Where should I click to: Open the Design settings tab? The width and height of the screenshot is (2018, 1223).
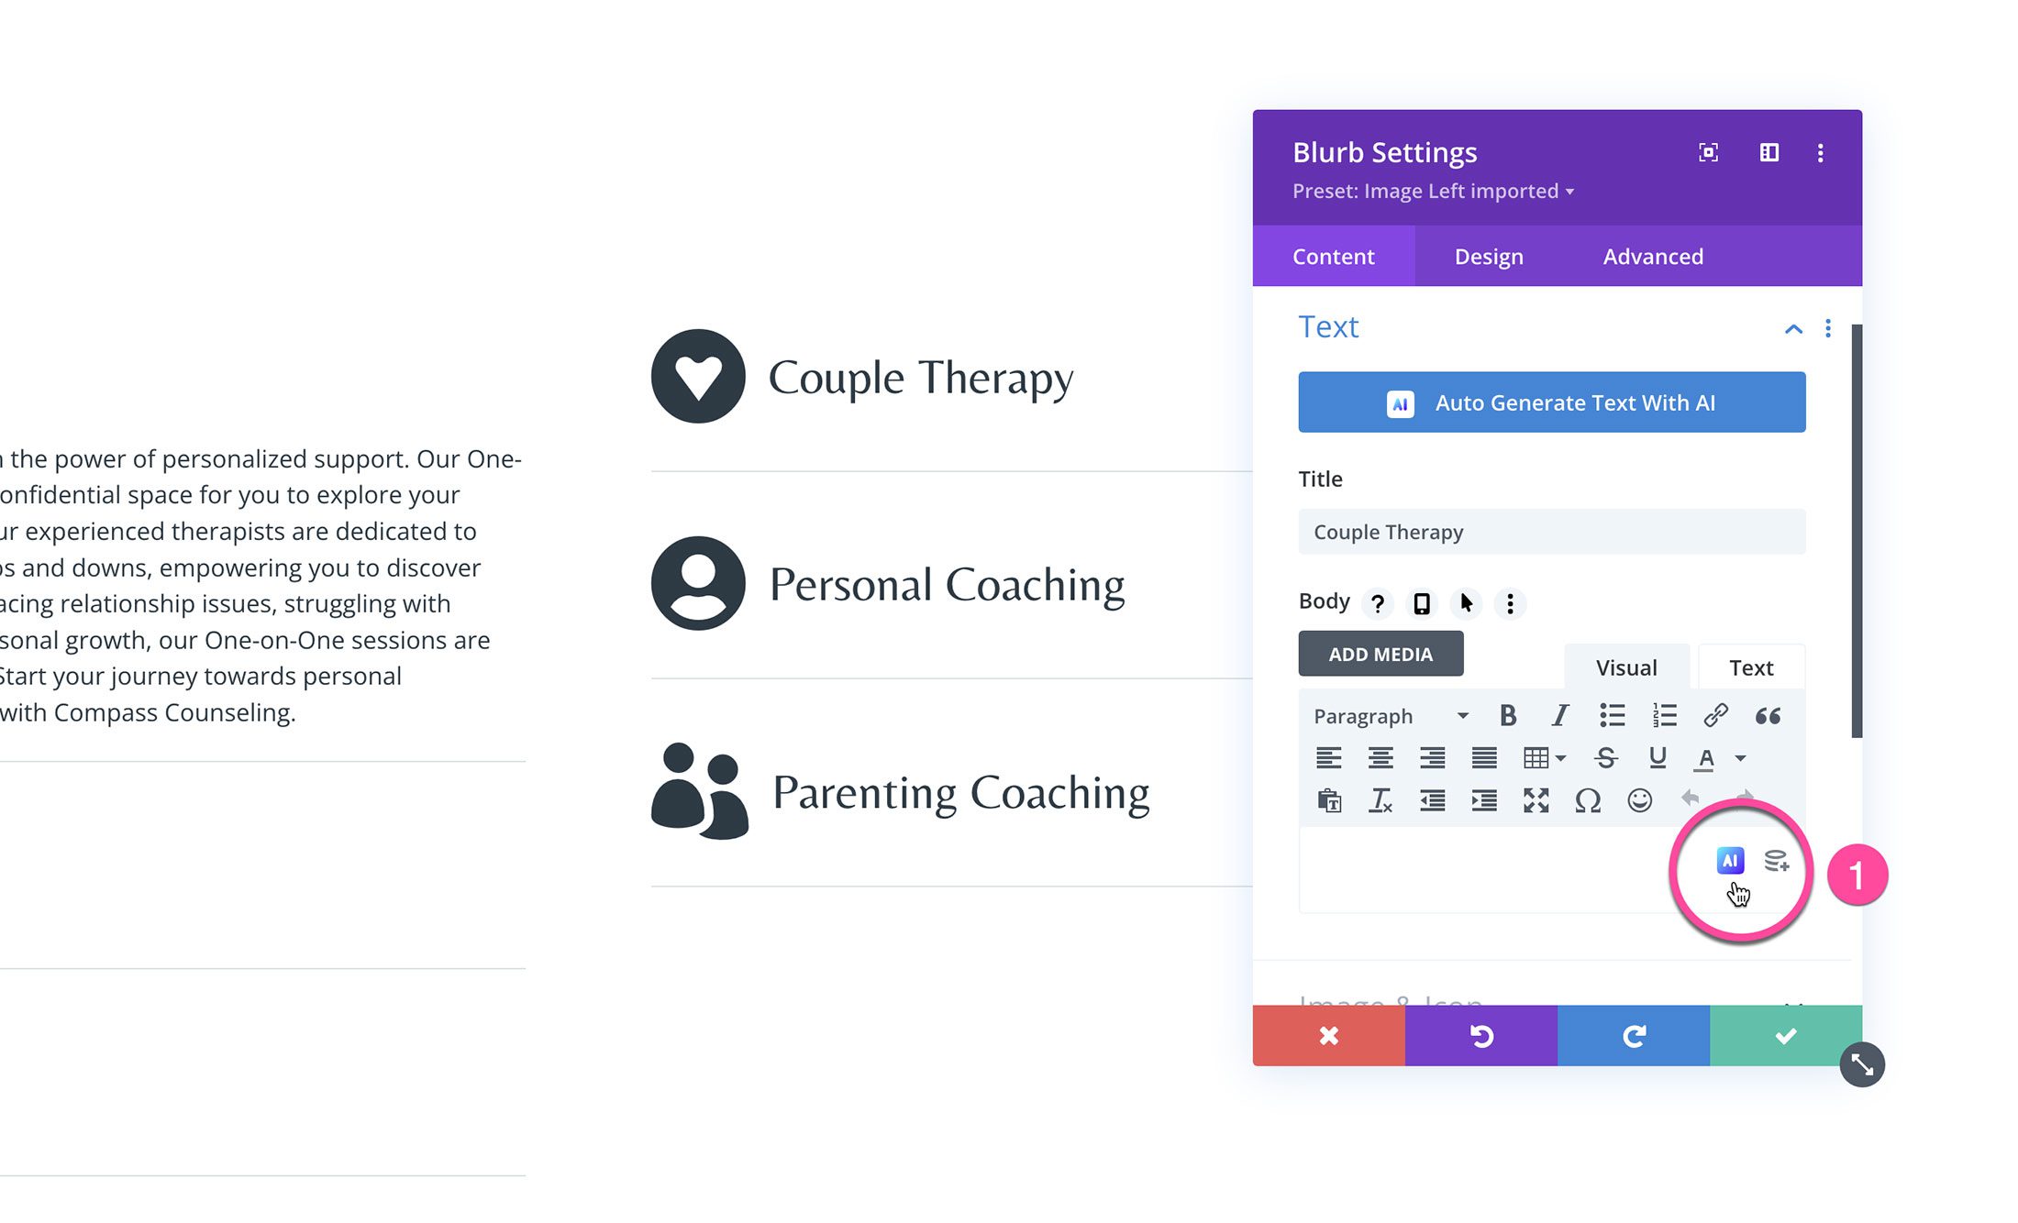tap(1491, 255)
